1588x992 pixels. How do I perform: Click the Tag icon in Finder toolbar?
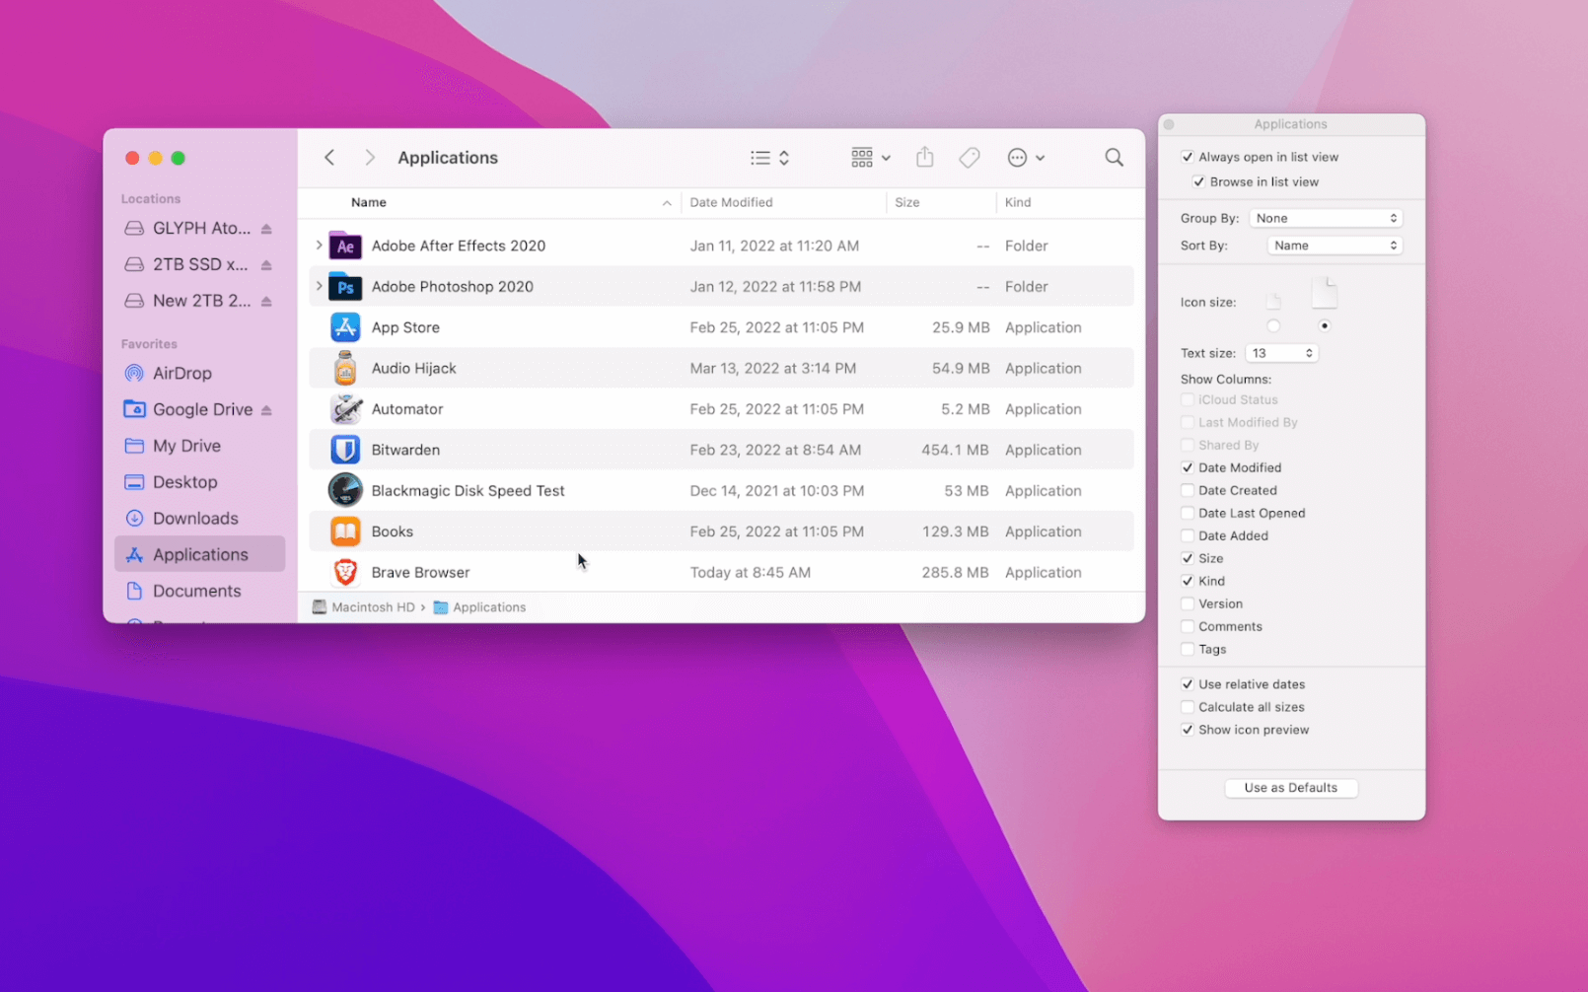pos(970,158)
